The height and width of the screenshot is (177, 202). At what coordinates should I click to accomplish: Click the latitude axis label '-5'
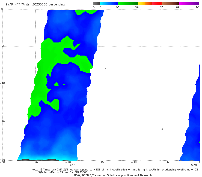coord(2,46)
